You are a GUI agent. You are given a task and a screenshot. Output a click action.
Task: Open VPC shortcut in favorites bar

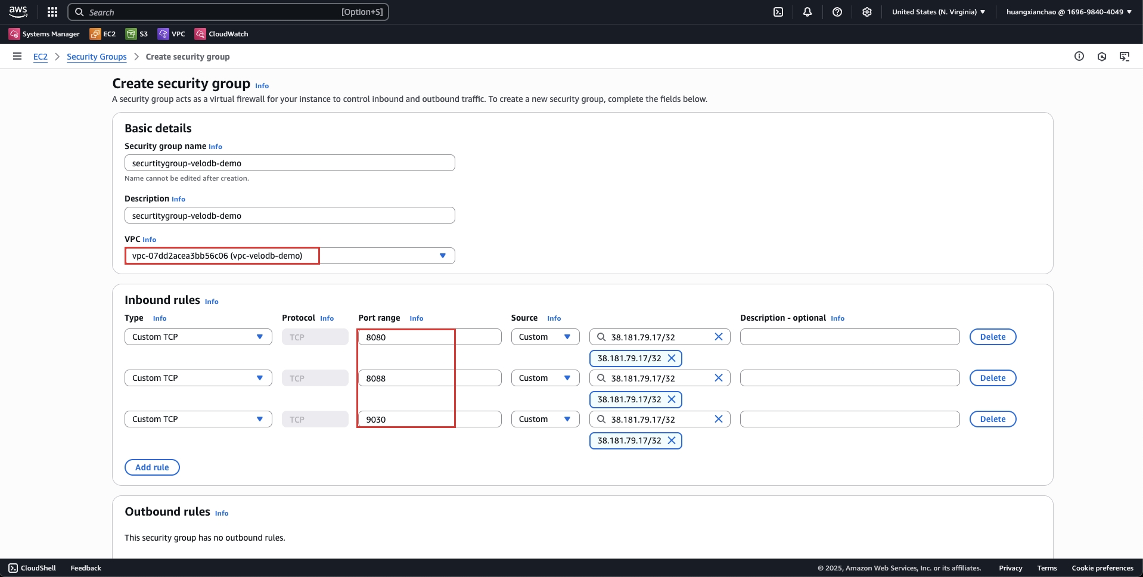click(x=172, y=34)
